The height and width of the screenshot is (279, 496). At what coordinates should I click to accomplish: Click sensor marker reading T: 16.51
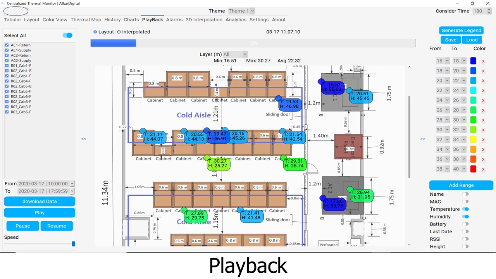pyautogui.click(x=332, y=87)
